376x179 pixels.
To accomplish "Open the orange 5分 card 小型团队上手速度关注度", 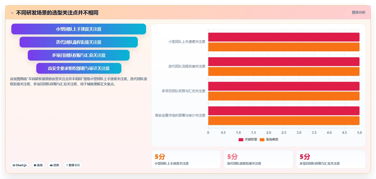I will tap(186, 159).
